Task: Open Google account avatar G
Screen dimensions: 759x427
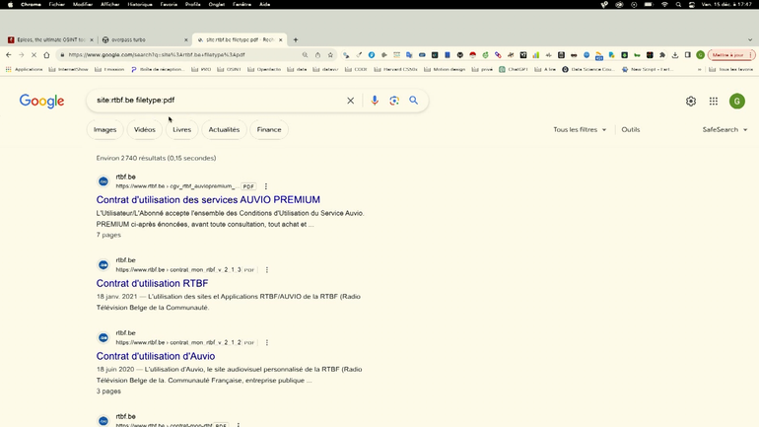Action: [737, 102]
